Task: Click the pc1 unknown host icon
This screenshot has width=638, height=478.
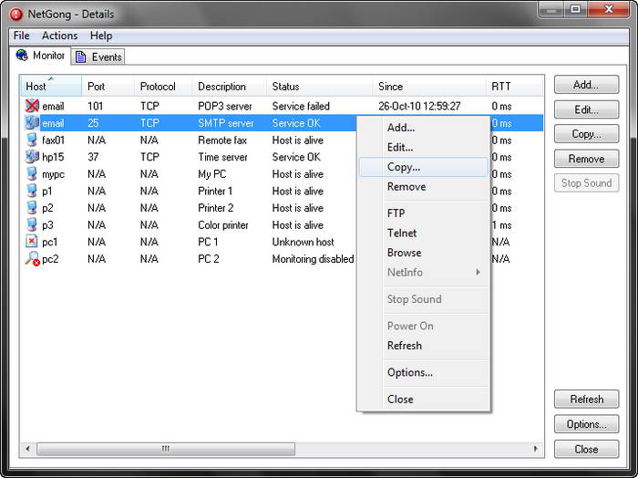Action: click(32, 242)
